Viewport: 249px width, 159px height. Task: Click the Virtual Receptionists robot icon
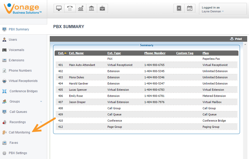click(4, 81)
